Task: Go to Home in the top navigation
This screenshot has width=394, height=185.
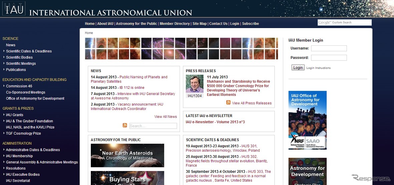Action: click(90, 24)
